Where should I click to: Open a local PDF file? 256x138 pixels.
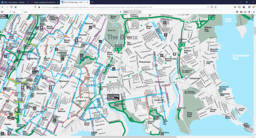[245, 12]
